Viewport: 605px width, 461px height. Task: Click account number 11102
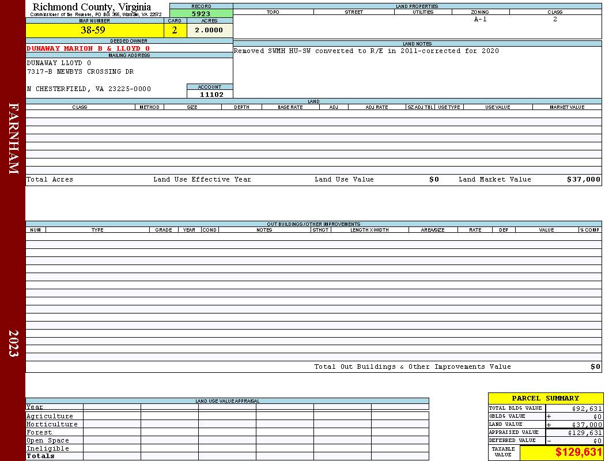click(x=211, y=95)
